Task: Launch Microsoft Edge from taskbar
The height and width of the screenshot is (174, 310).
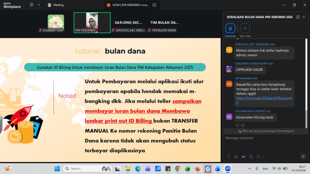Action: point(138,169)
